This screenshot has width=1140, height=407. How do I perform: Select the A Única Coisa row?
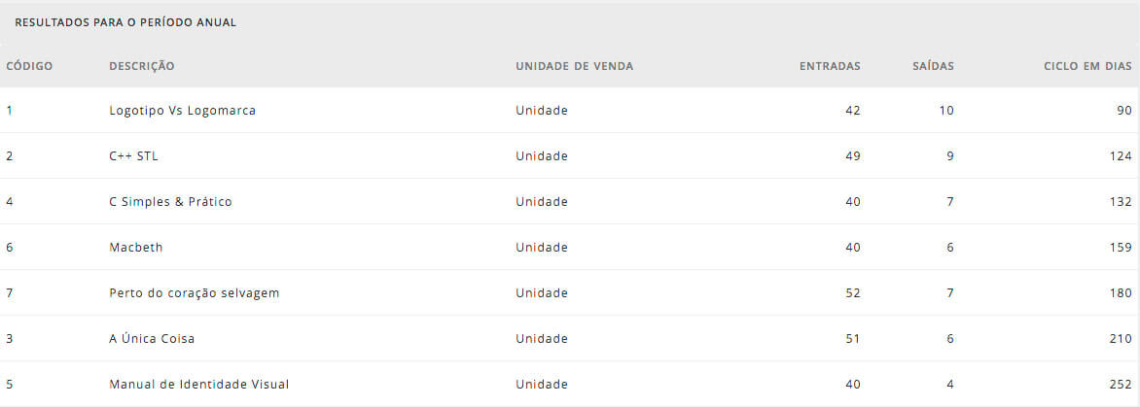570,339
